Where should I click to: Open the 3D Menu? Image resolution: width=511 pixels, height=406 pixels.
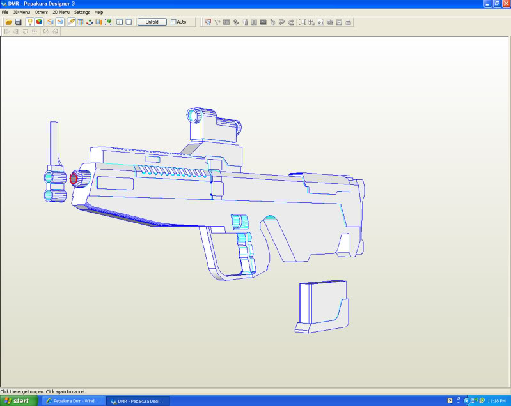pos(22,12)
